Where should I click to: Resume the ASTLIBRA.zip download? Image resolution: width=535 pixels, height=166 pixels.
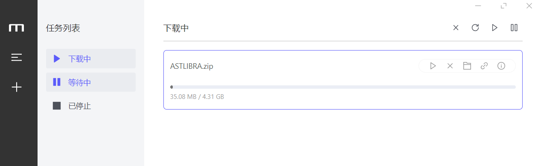coord(433,66)
